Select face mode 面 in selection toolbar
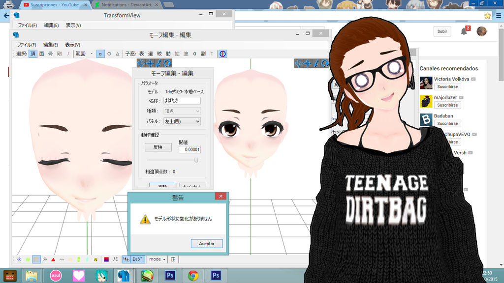Viewport: 504px width, 283px height. 41,54
